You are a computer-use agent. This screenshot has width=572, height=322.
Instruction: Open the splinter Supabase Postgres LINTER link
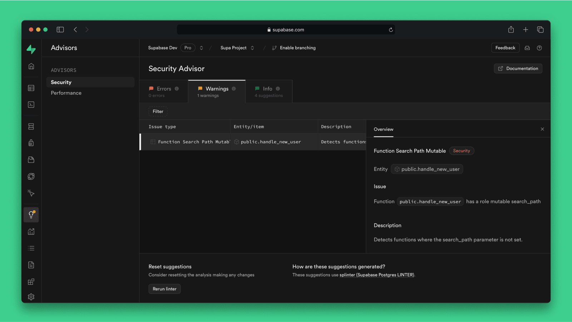point(376,275)
